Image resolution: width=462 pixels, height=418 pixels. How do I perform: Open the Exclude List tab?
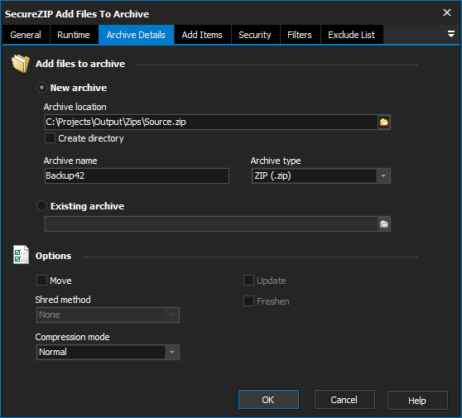click(352, 35)
